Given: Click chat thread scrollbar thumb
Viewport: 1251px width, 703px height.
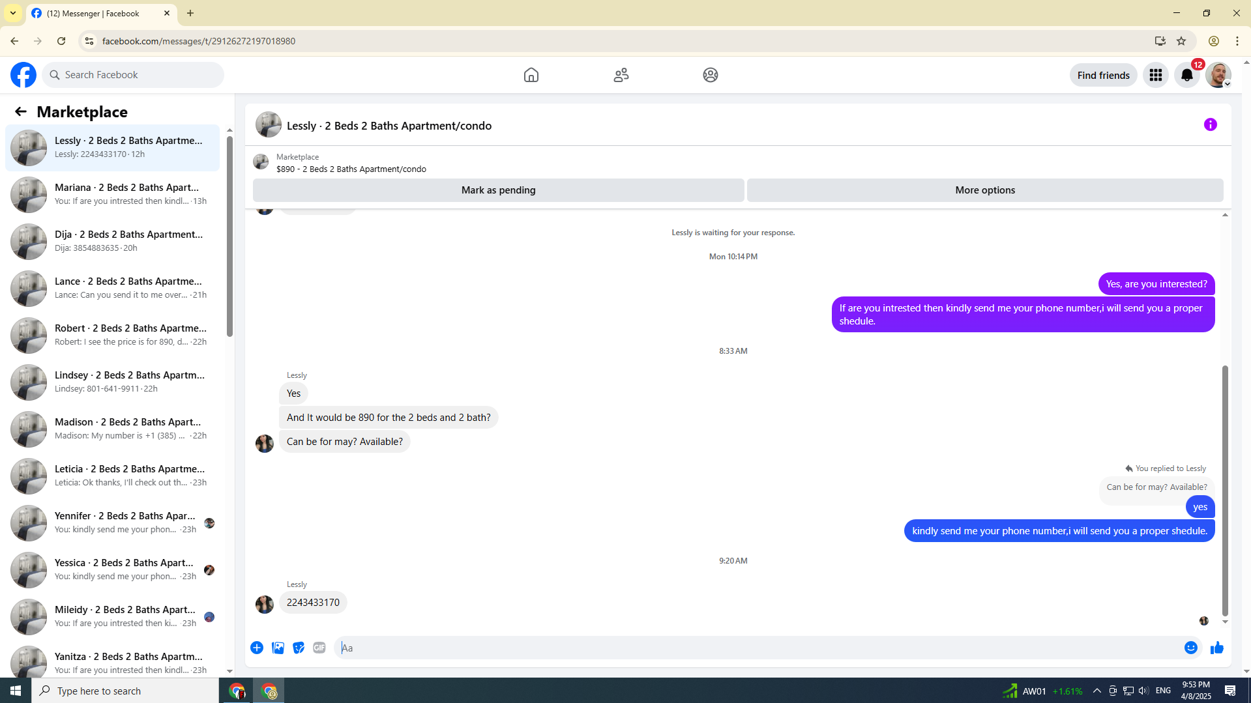Looking at the screenshot, I should click(x=1225, y=491).
